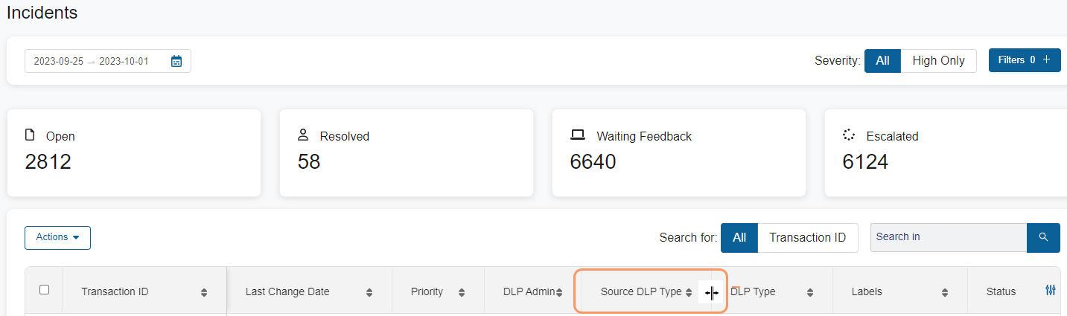Sort by Priority column arrows
The image size is (1067, 316).
(x=462, y=292)
